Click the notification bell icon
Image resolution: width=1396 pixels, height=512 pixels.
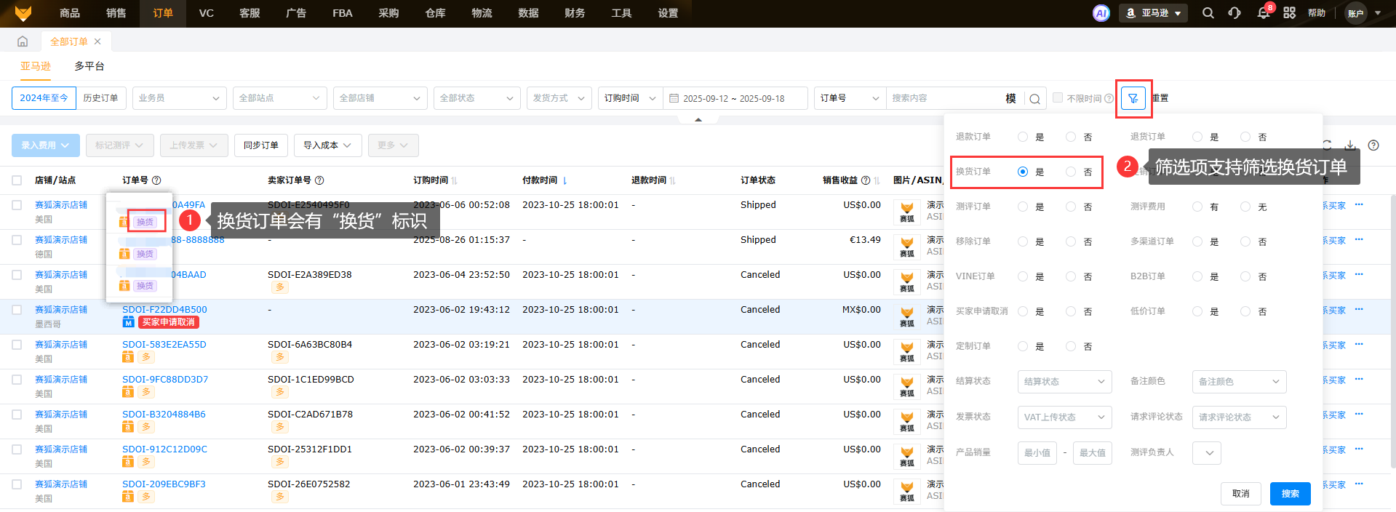click(1263, 13)
